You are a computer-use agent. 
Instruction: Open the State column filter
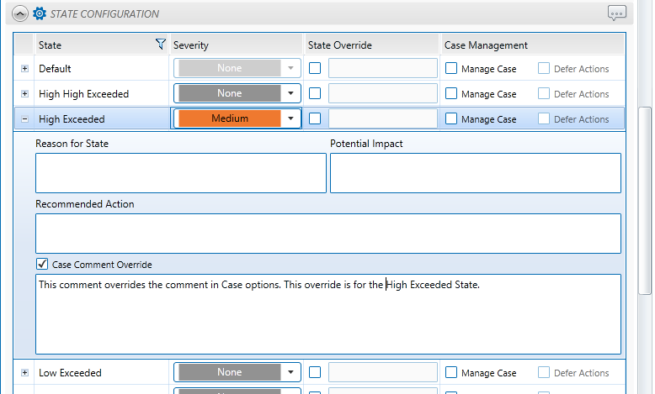coord(161,45)
